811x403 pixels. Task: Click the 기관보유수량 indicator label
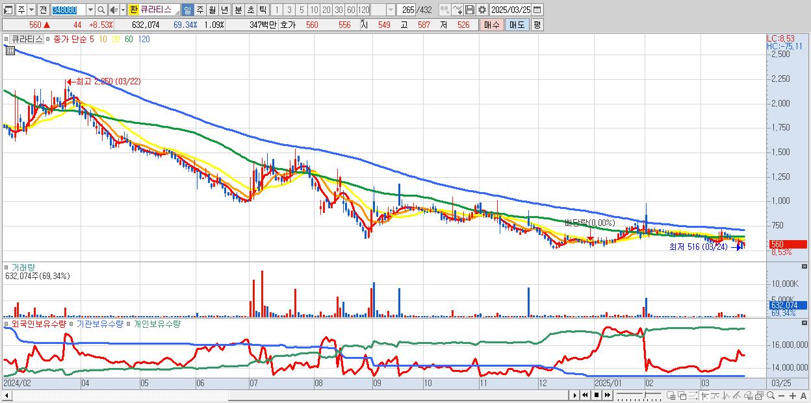point(100,323)
